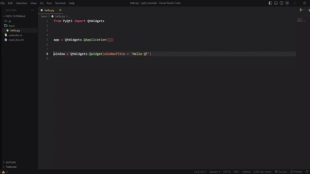Open the Explorer more actions ellipsis
The width and height of the screenshot is (310, 174).
32,10
